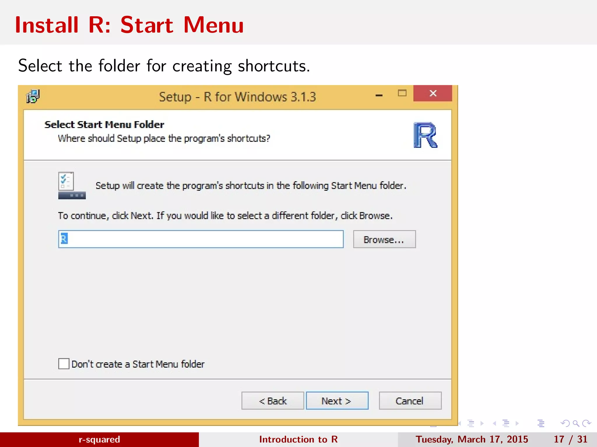
Task: Click the '17 / 31' slide counter
Action: coord(570,439)
